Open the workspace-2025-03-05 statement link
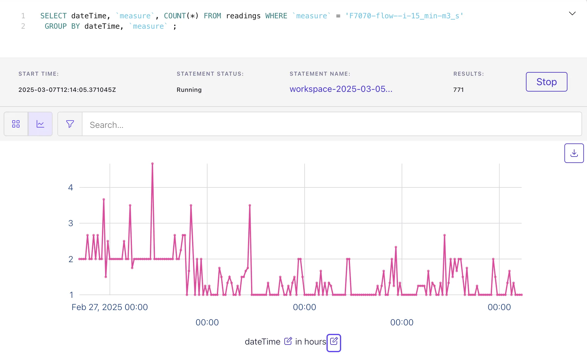This screenshot has height=354, width=587. 341,89
